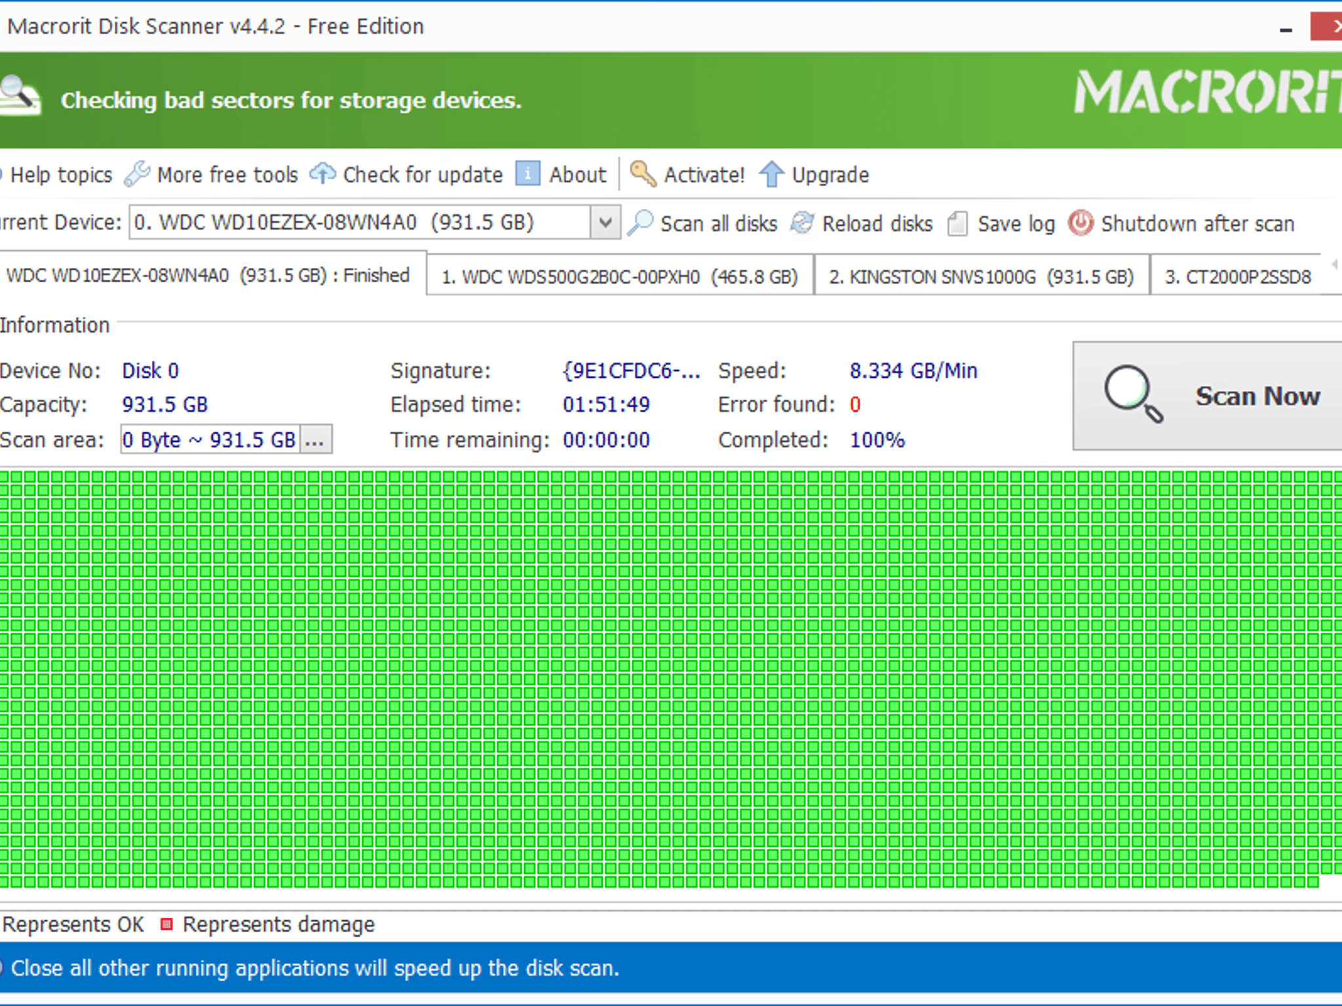Click the red Represents damage legend swatch
The width and height of the screenshot is (1342, 1006).
[166, 924]
